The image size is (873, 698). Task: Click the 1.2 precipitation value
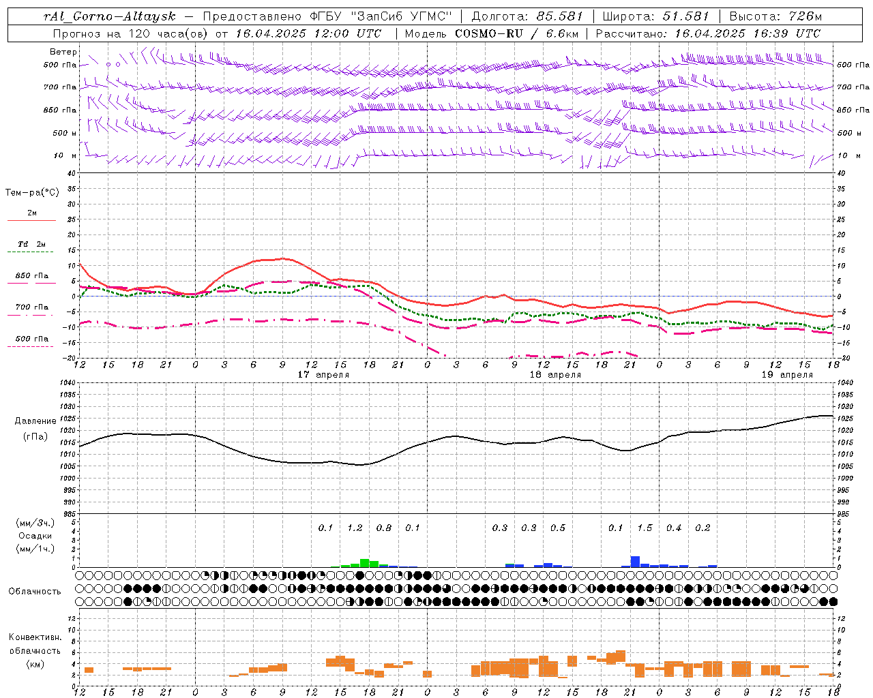point(355,528)
